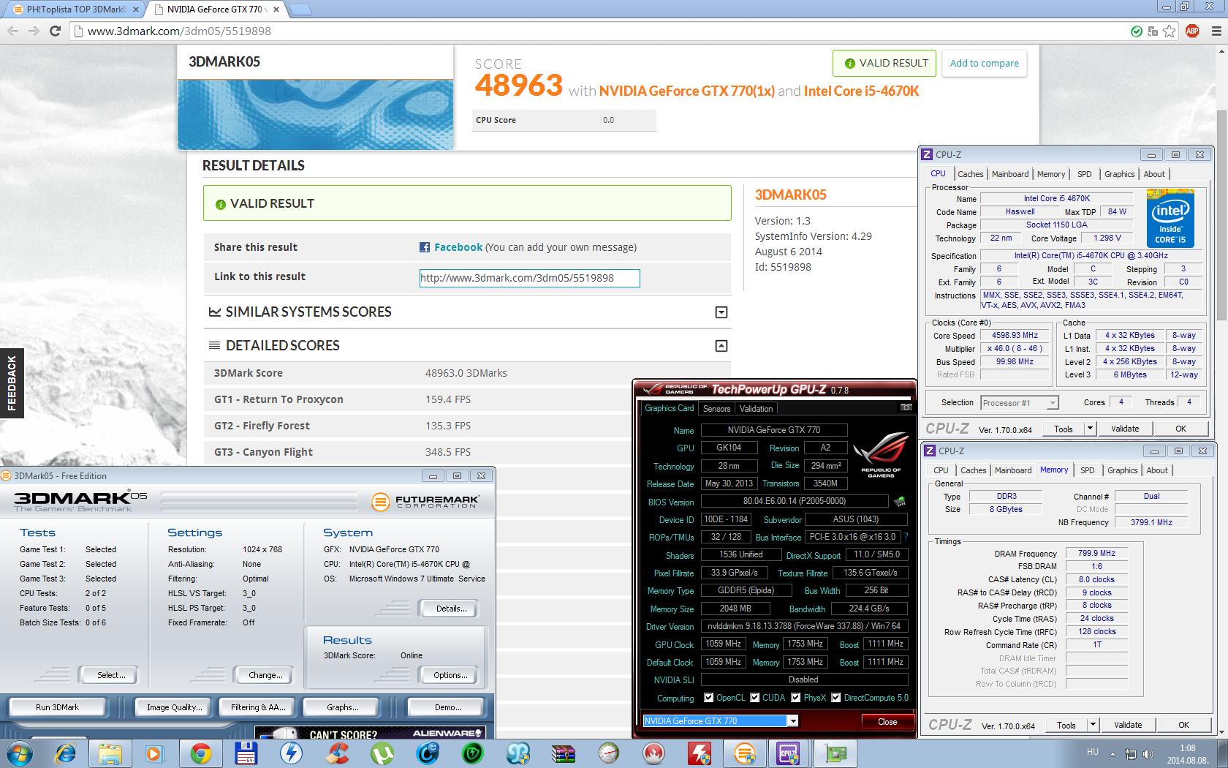This screenshot has height=768, width=1228.
Task: Open the Windows Start menu
Action: tap(18, 753)
